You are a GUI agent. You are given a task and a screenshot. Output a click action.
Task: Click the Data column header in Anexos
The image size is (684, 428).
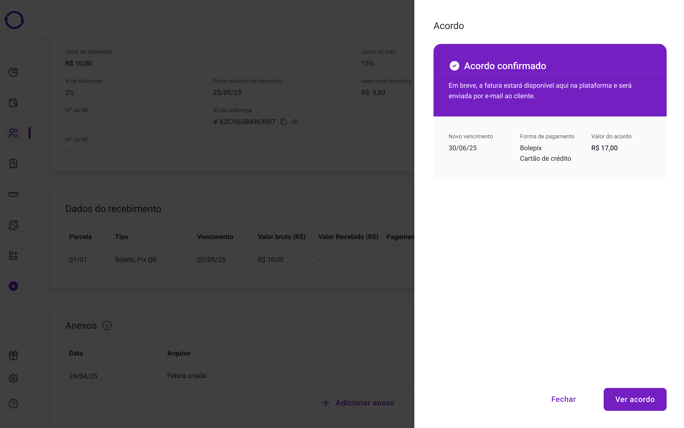coord(76,353)
